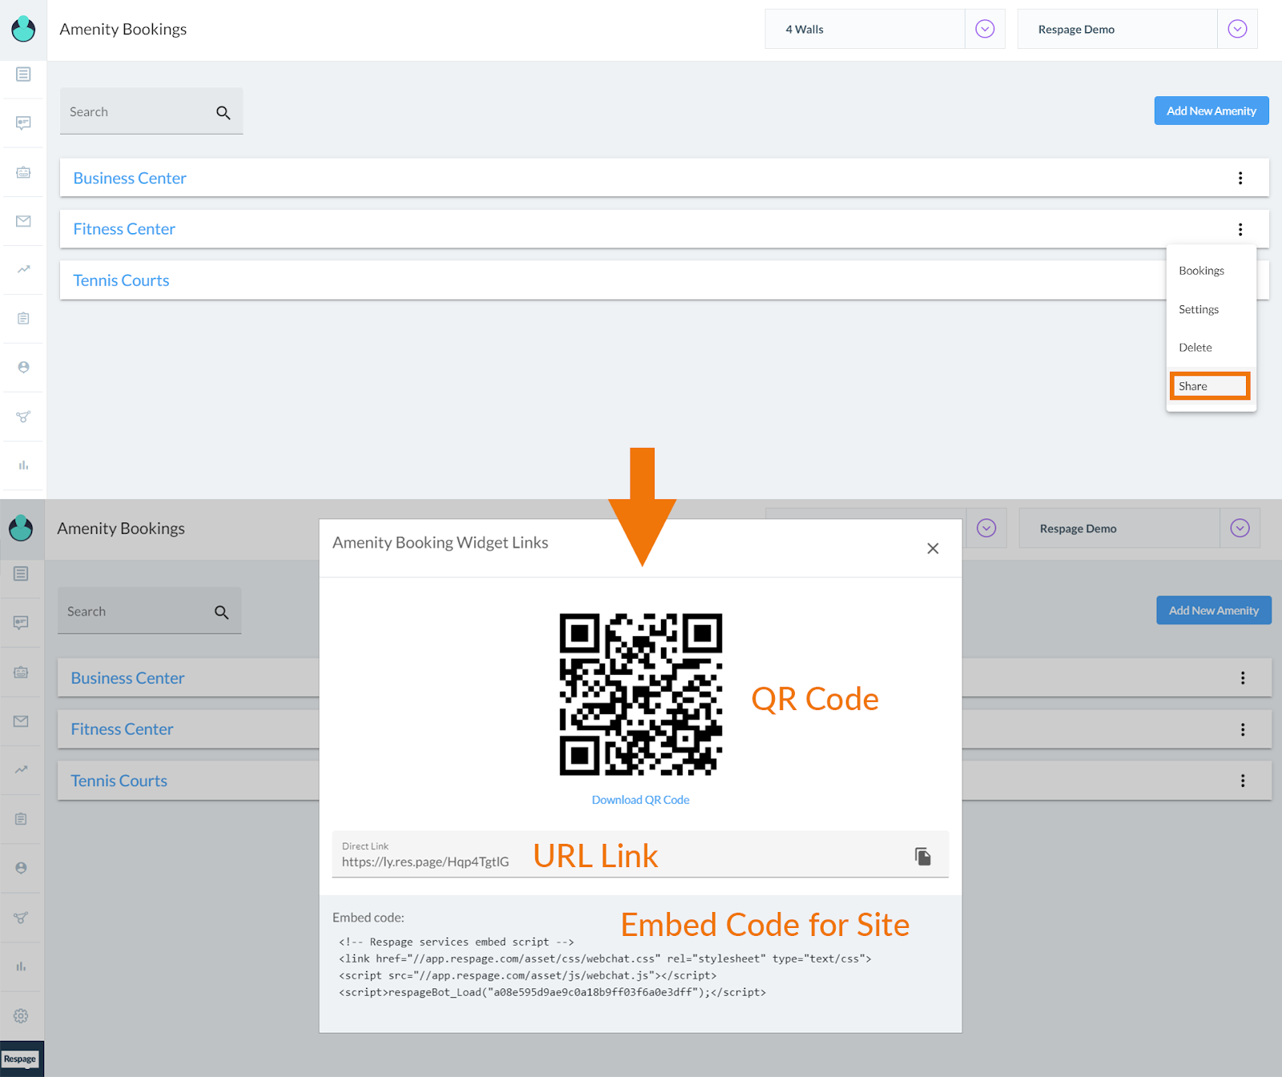Click the user profile icon in the dimmed sidebar
This screenshot has width=1282, height=1077.
[x=21, y=868]
